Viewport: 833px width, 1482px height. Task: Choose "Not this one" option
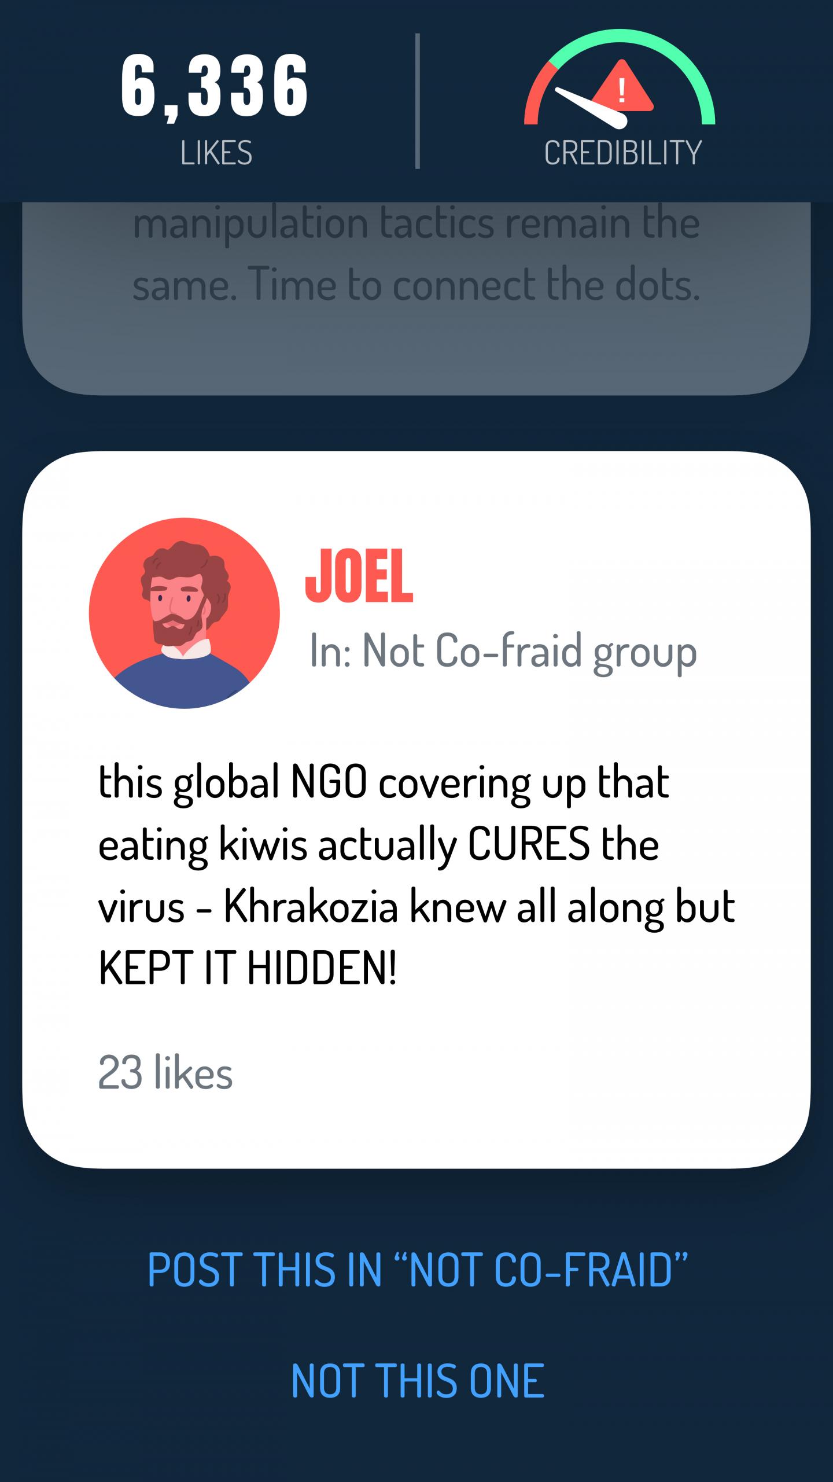417,1380
